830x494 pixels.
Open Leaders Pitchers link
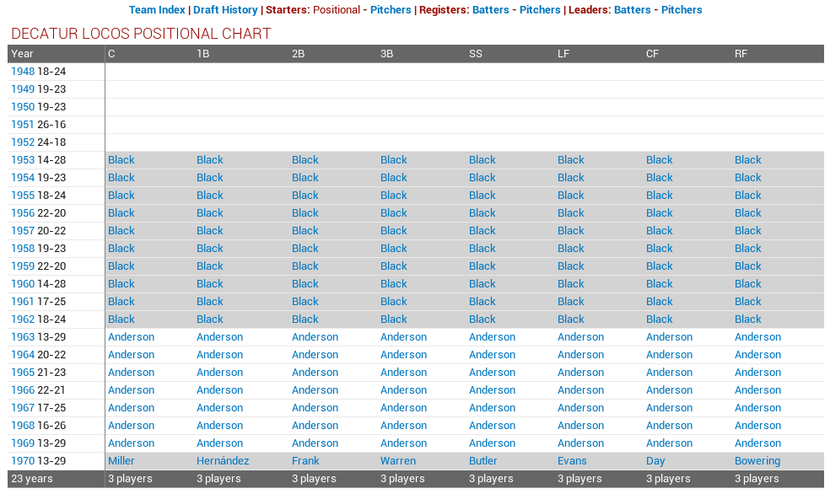coord(682,10)
